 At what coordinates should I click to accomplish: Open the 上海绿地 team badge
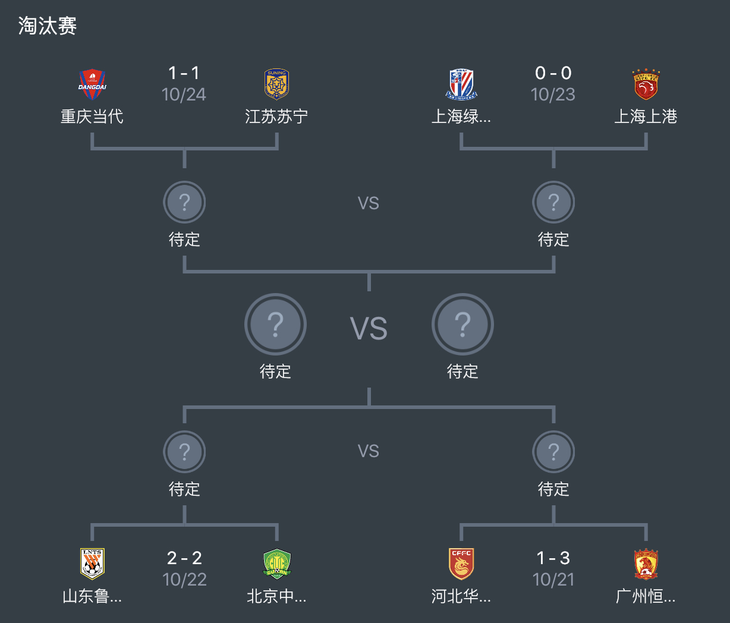point(461,83)
